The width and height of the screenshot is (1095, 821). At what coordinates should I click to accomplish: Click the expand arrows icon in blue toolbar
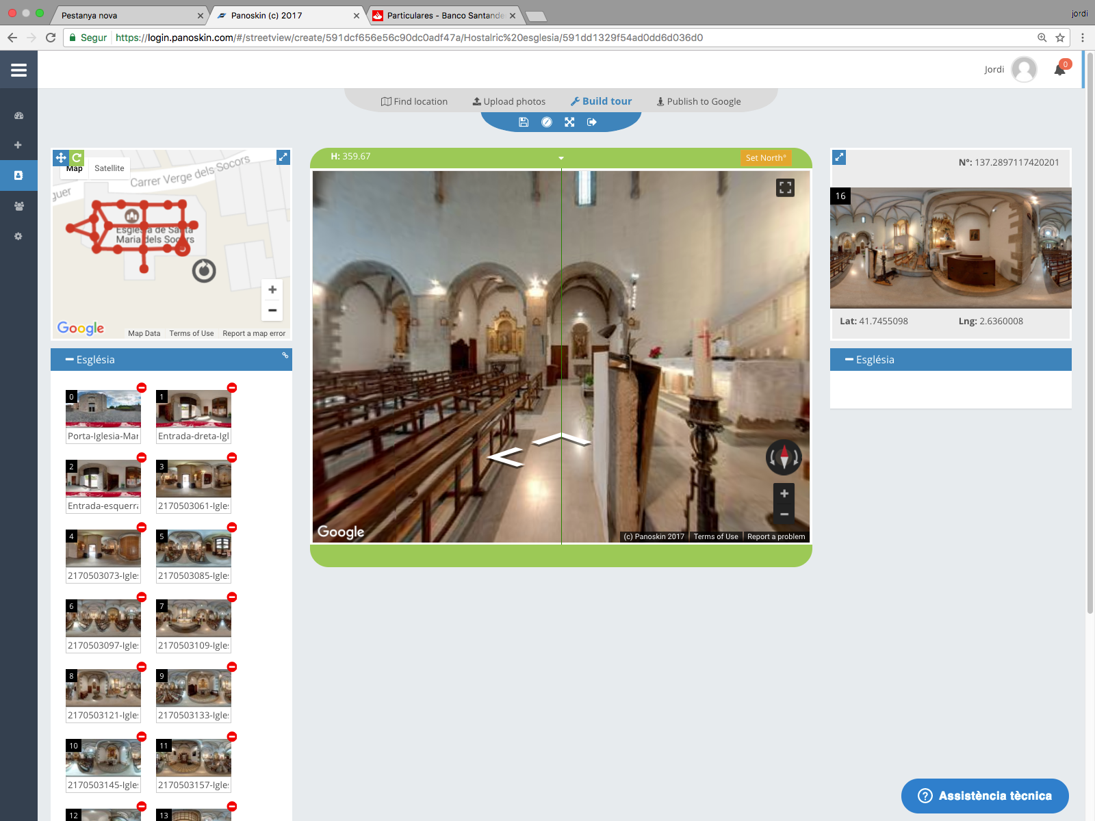click(x=569, y=122)
